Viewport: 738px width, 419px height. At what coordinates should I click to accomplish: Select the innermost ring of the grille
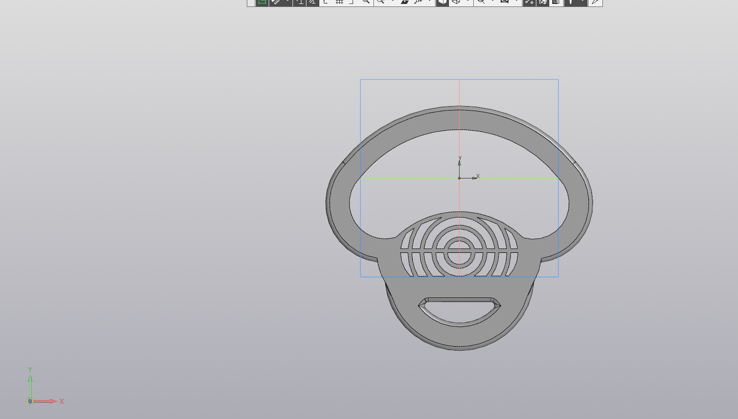click(459, 253)
